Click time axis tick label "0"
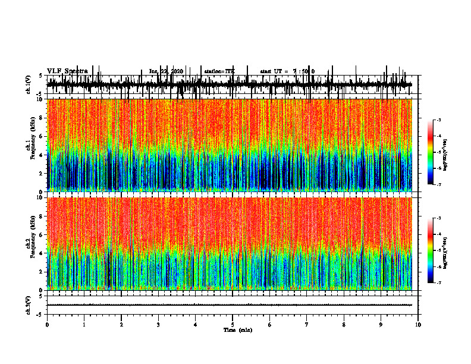This screenshot has height=364, width=471. pyautogui.click(x=47, y=325)
